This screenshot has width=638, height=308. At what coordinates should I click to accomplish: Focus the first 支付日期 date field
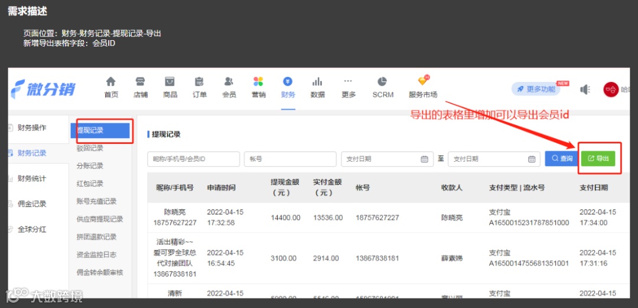(x=387, y=159)
